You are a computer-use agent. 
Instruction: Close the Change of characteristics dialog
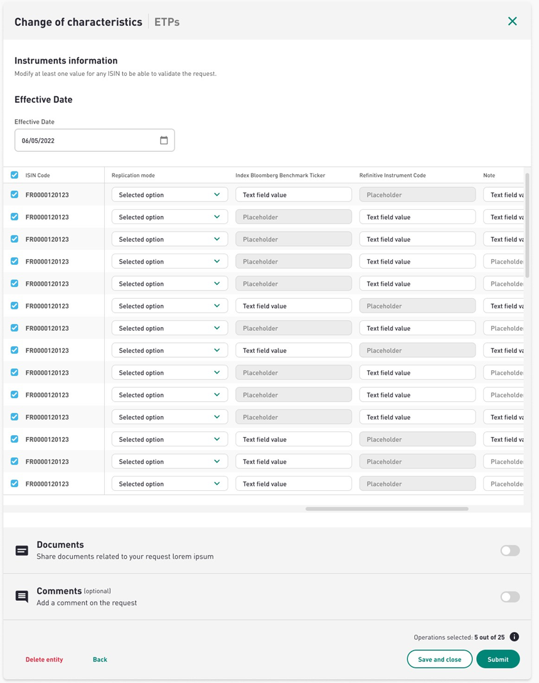click(512, 21)
